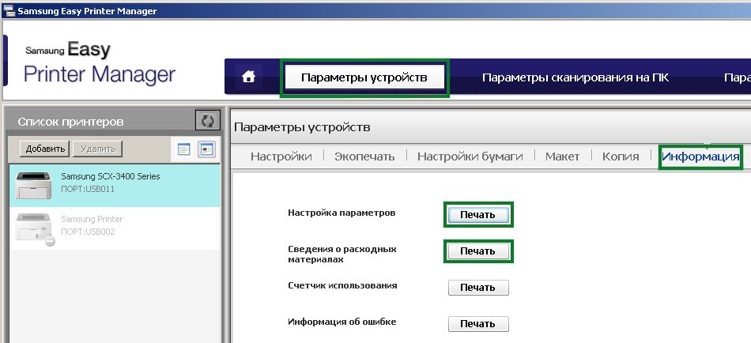The width and height of the screenshot is (751, 343).
Task: Open Параметры сканирования на ПК tab
Action: 576,77
